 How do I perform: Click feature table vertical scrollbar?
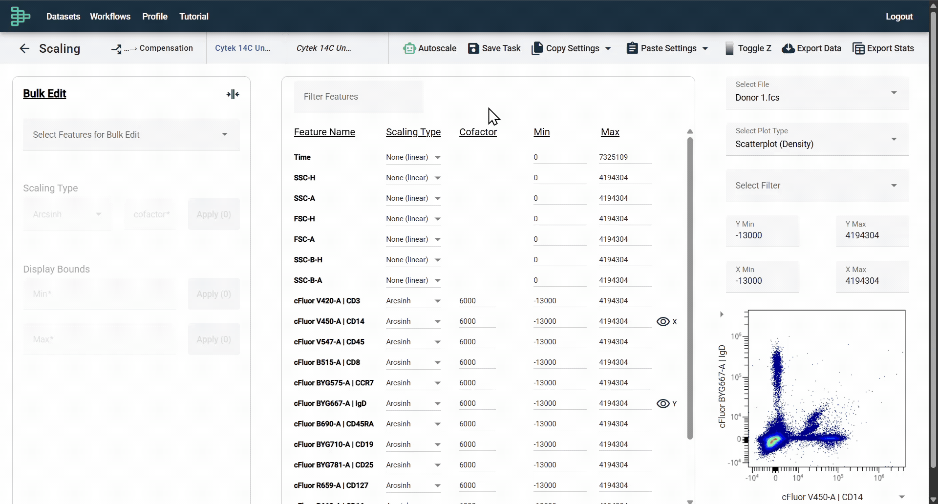690,288
